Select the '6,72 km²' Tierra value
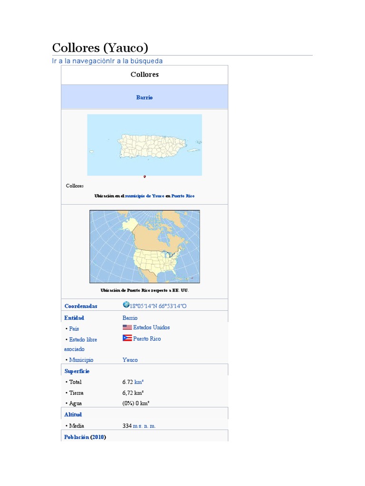This screenshot has height=486, width=365. point(133,393)
